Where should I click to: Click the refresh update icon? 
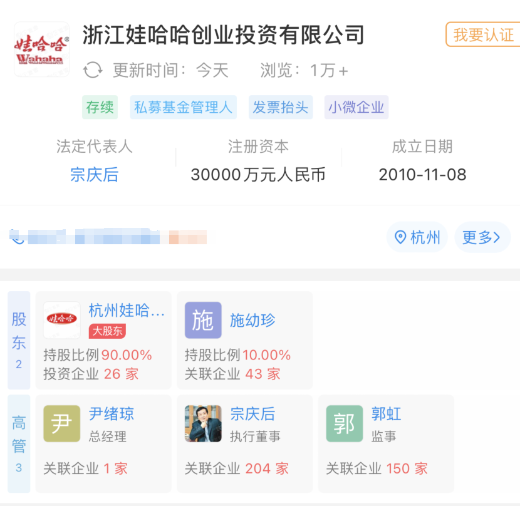[x=93, y=70]
